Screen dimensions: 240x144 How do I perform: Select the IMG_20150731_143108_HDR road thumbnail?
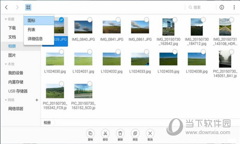pyautogui.click(x=225, y=27)
